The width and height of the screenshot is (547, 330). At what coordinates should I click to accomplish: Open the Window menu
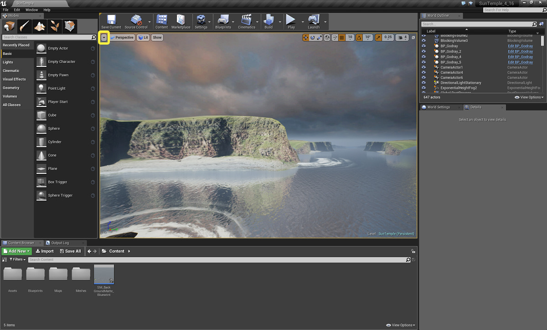[x=31, y=10]
